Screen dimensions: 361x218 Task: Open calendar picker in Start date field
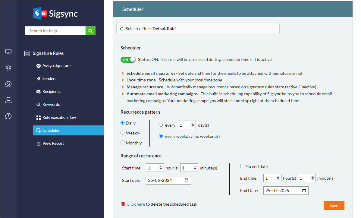click(187, 180)
